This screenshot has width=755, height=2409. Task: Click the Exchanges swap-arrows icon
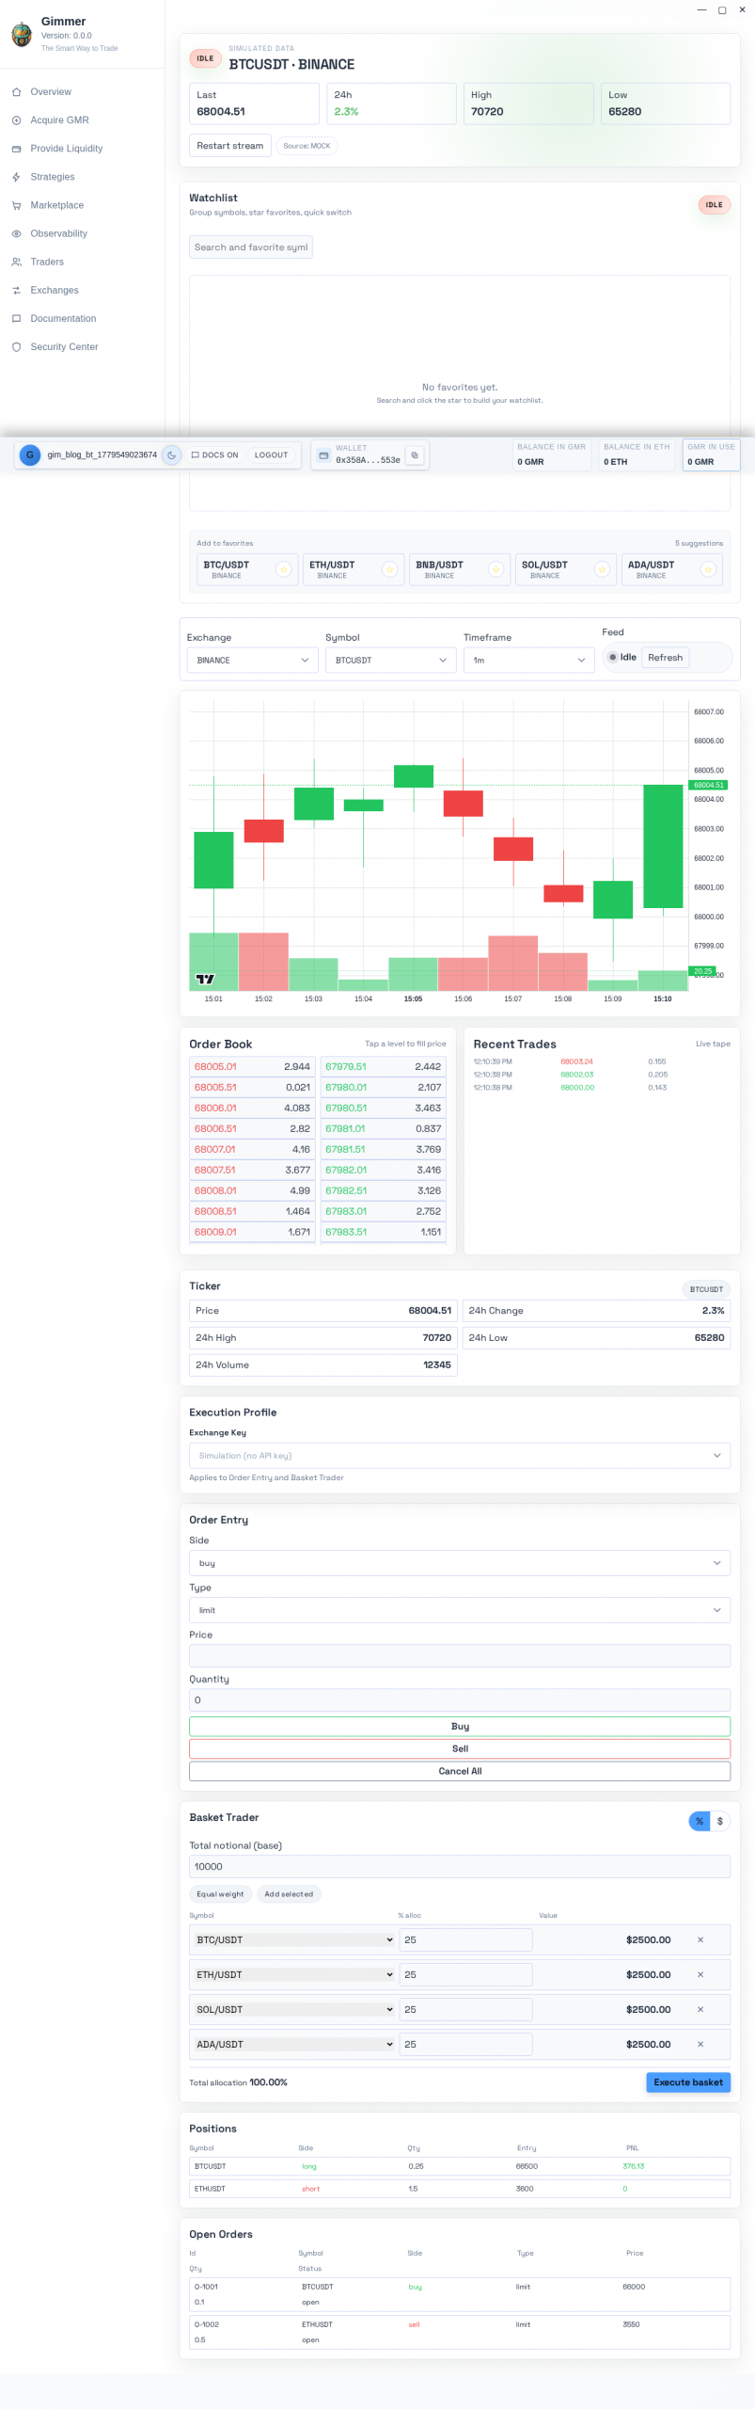click(x=16, y=290)
